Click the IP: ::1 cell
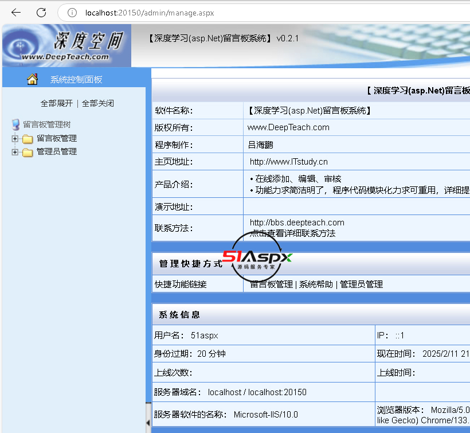Viewport: 470px width, 433px height. point(422,336)
